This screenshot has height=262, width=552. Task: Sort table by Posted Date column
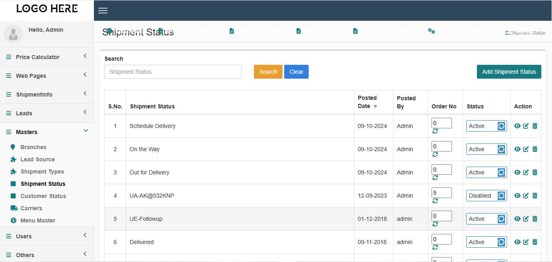(367, 102)
